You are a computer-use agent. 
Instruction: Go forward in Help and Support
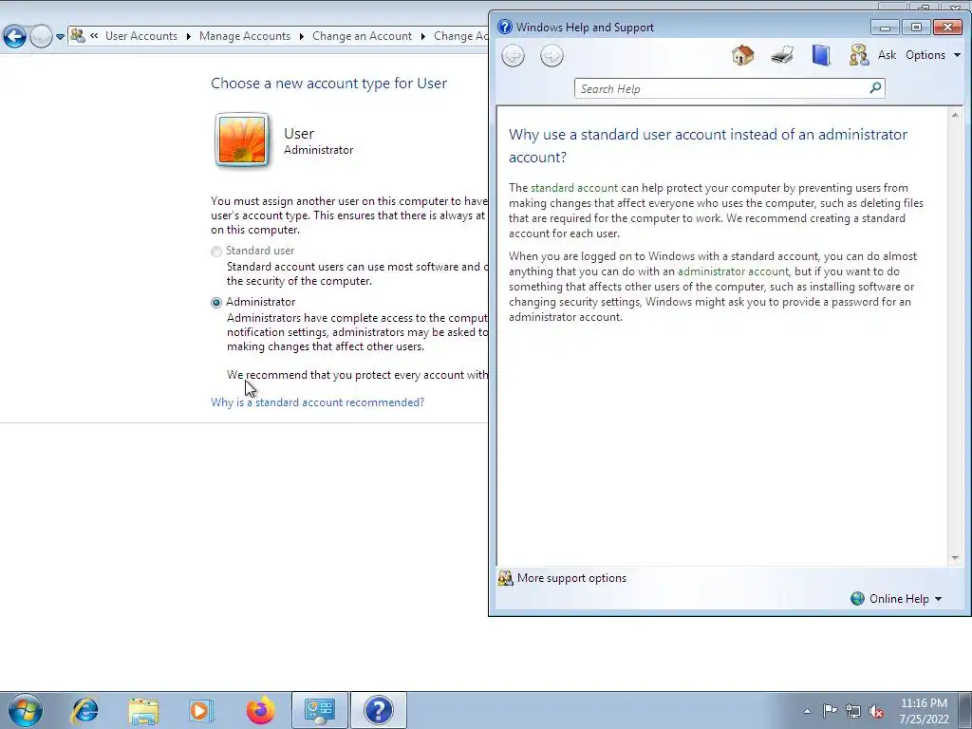click(x=551, y=56)
